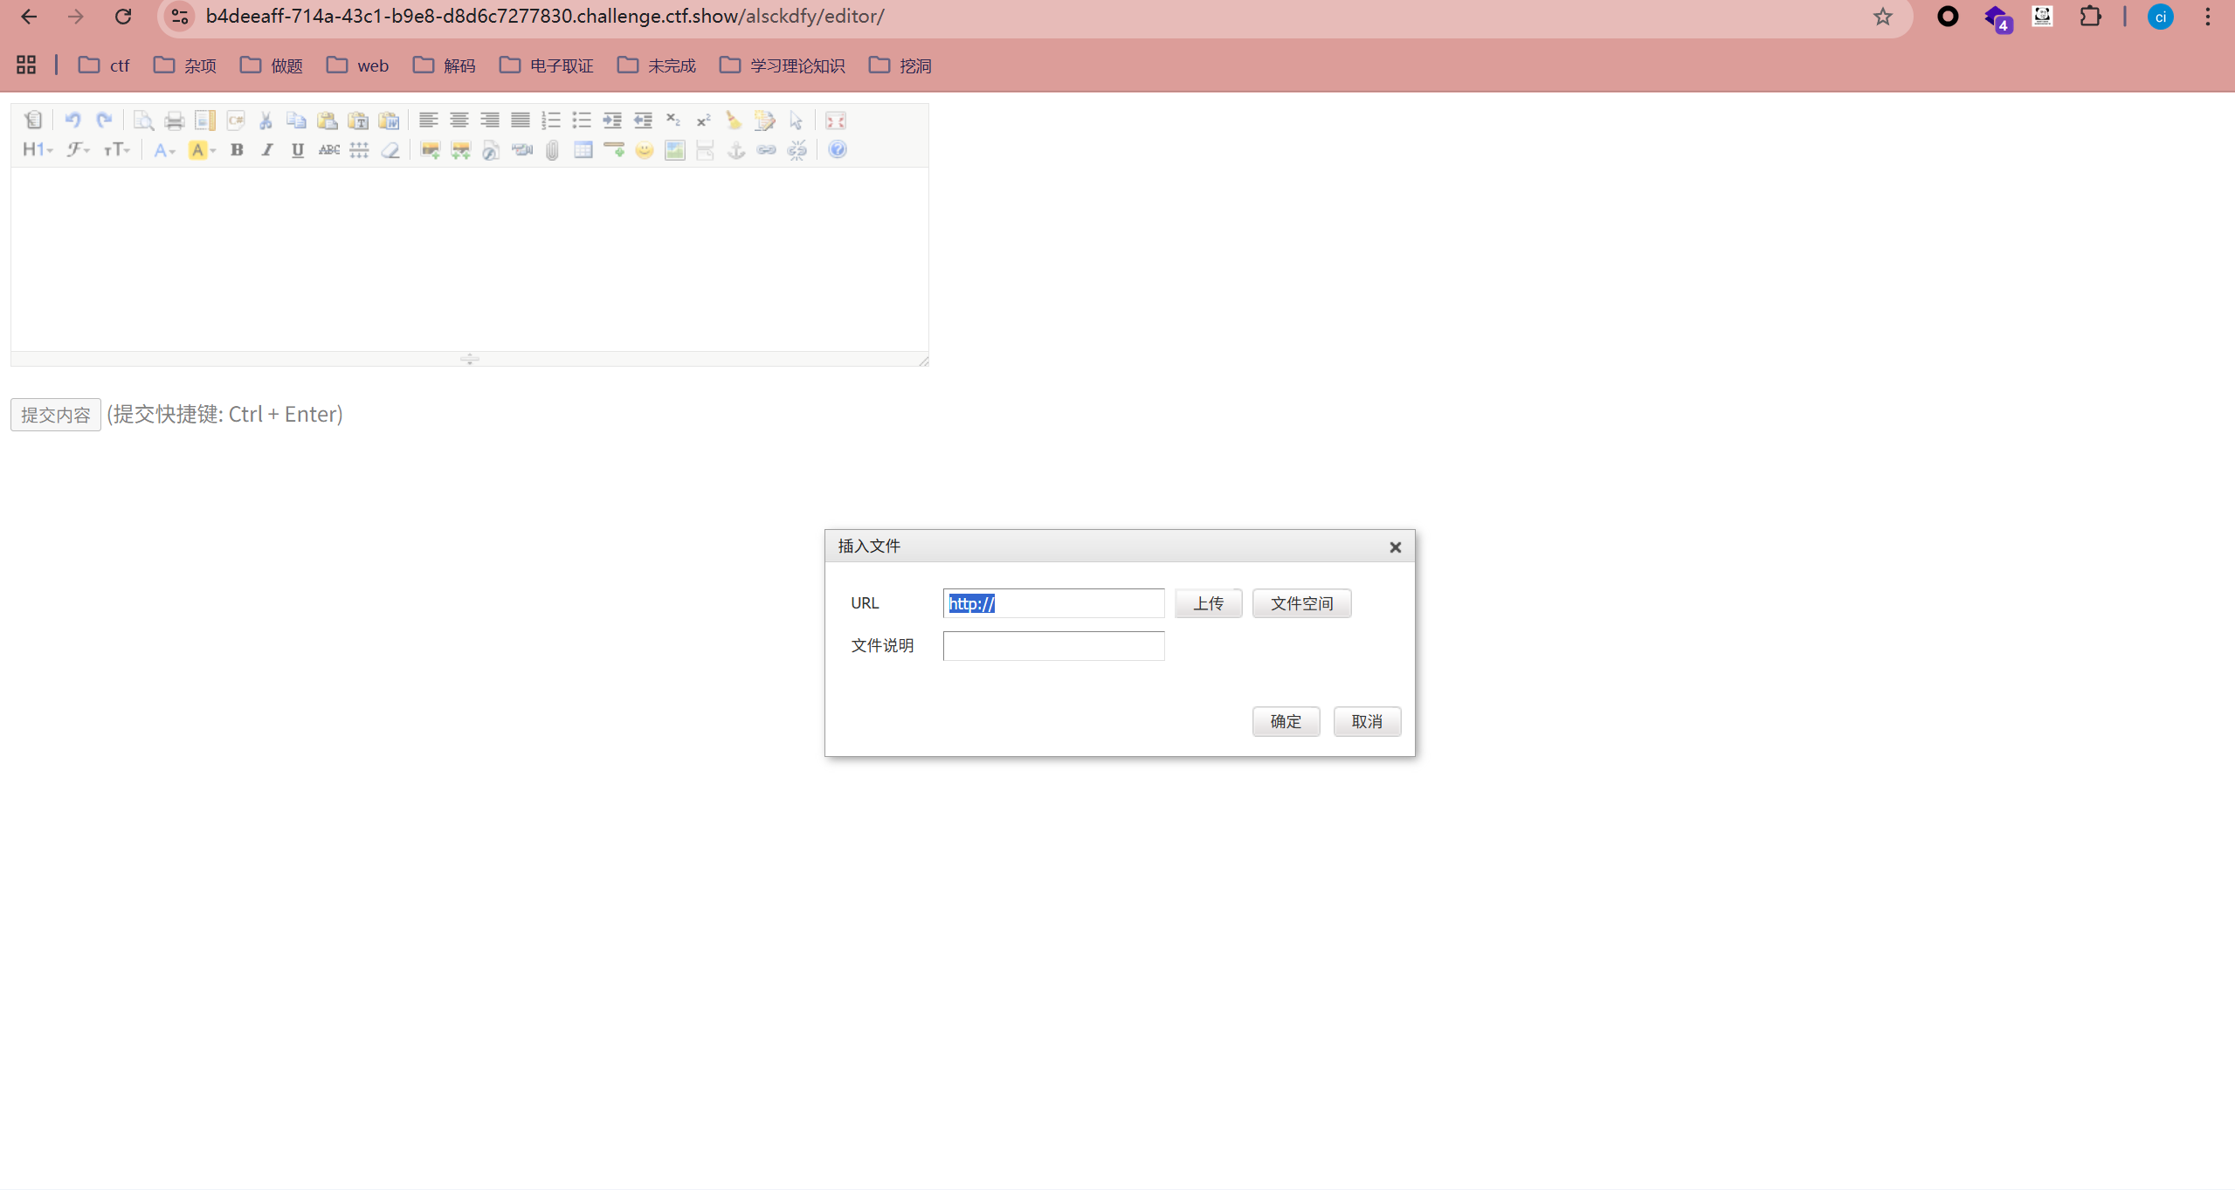Image resolution: width=2235 pixels, height=1190 pixels.
Task: Open the text highlight color picker
Action: [202, 150]
